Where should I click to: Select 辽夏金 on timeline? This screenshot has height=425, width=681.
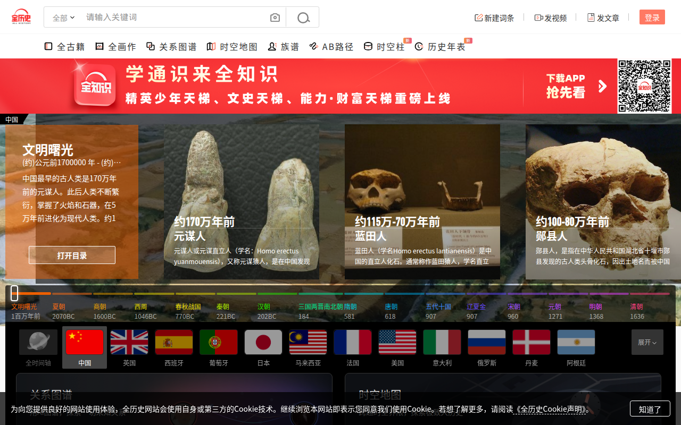pyautogui.click(x=476, y=311)
